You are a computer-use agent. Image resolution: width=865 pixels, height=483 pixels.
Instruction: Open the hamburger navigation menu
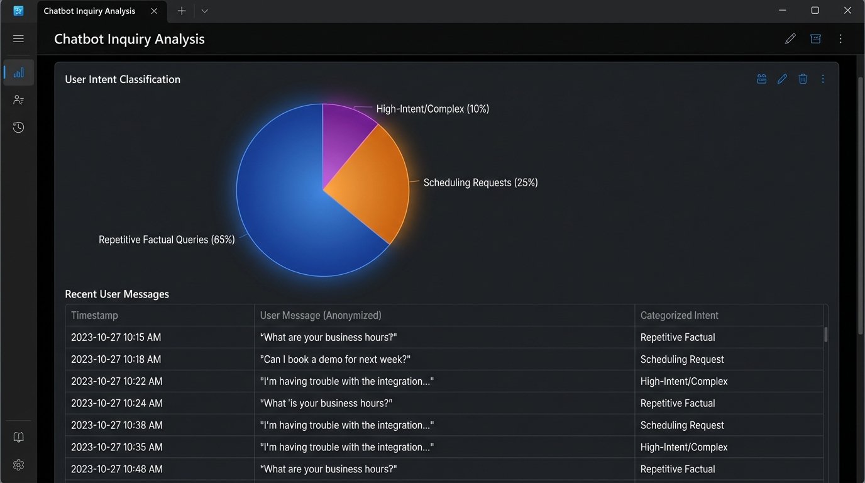point(18,39)
